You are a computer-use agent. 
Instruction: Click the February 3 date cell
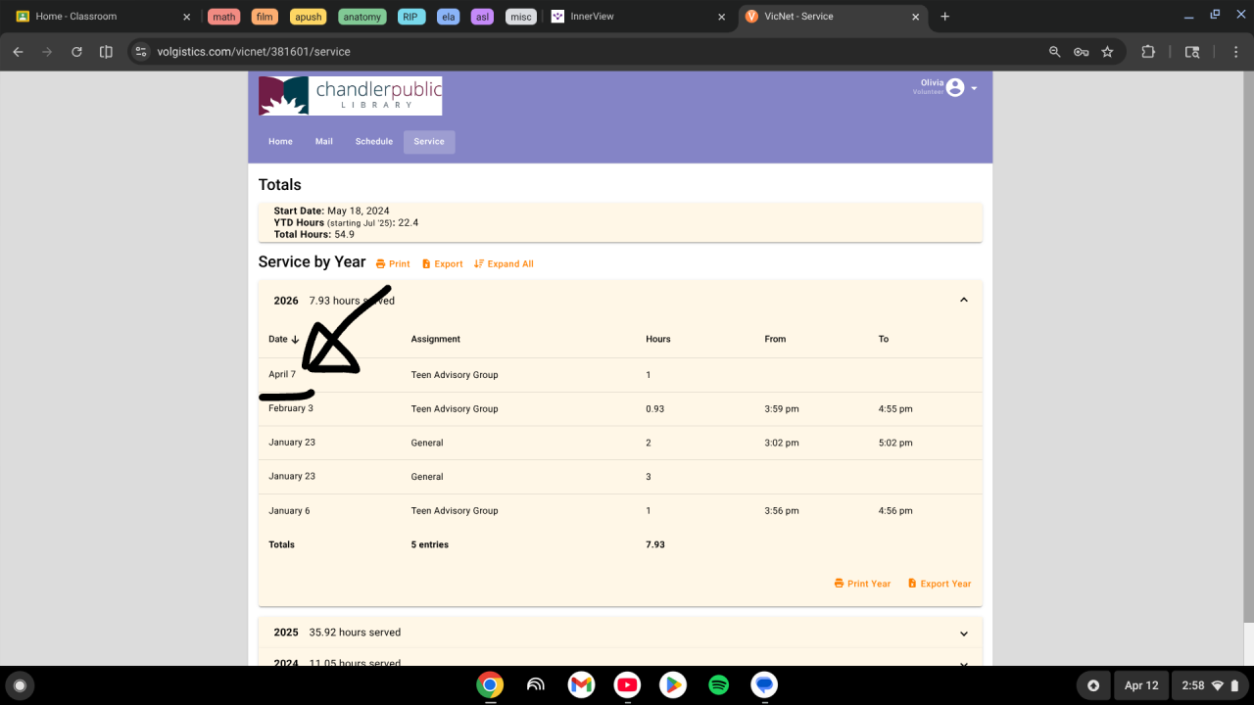(291, 408)
